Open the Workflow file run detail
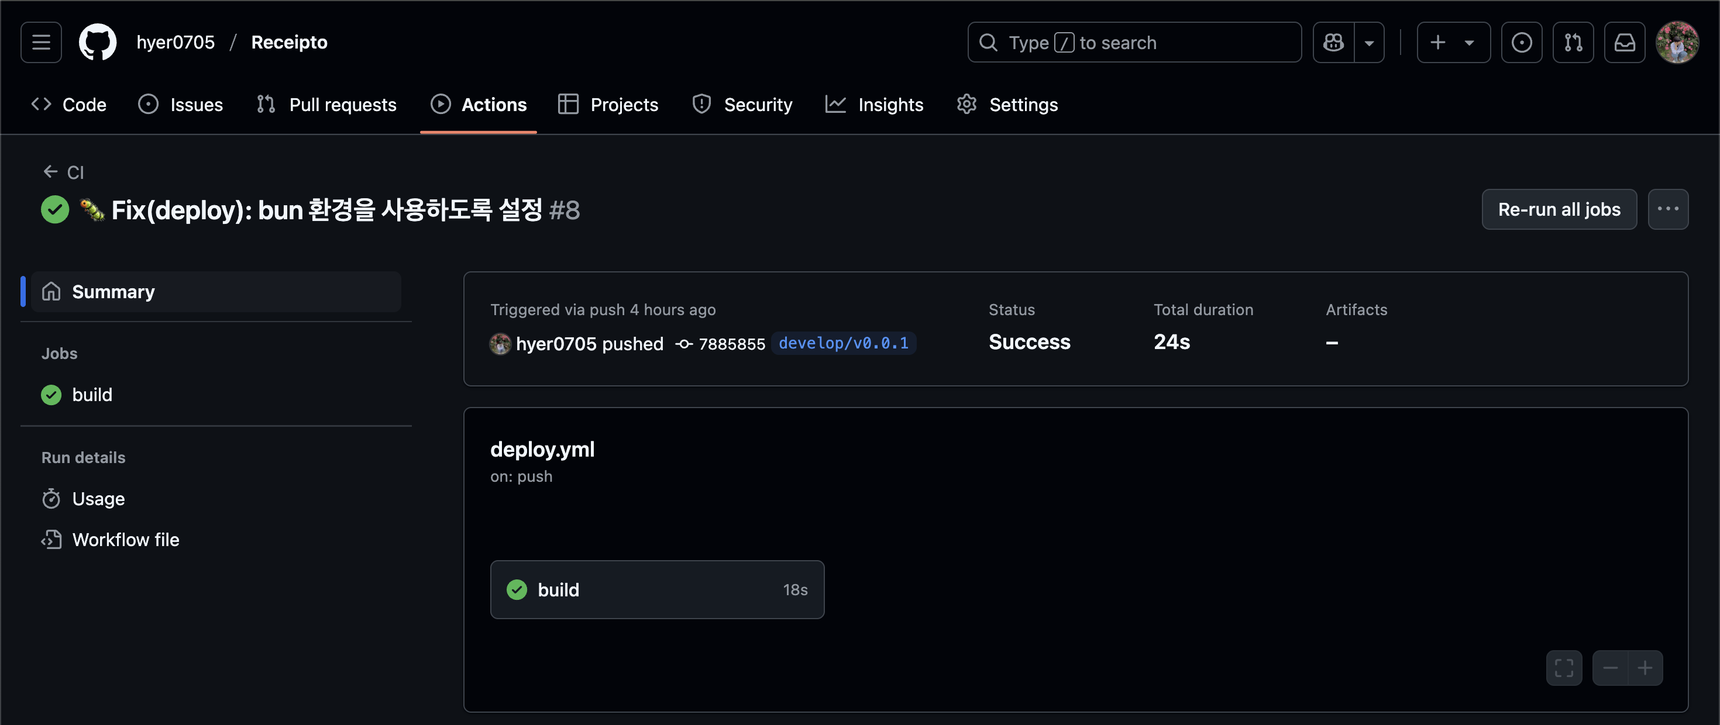The width and height of the screenshot is (1720, 725). tap(125, 540)
